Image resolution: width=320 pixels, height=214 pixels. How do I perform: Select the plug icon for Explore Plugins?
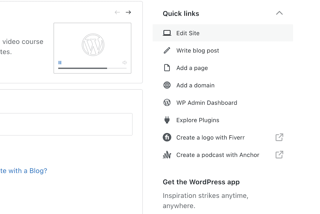pyautogui.click(x=167, y=120)
